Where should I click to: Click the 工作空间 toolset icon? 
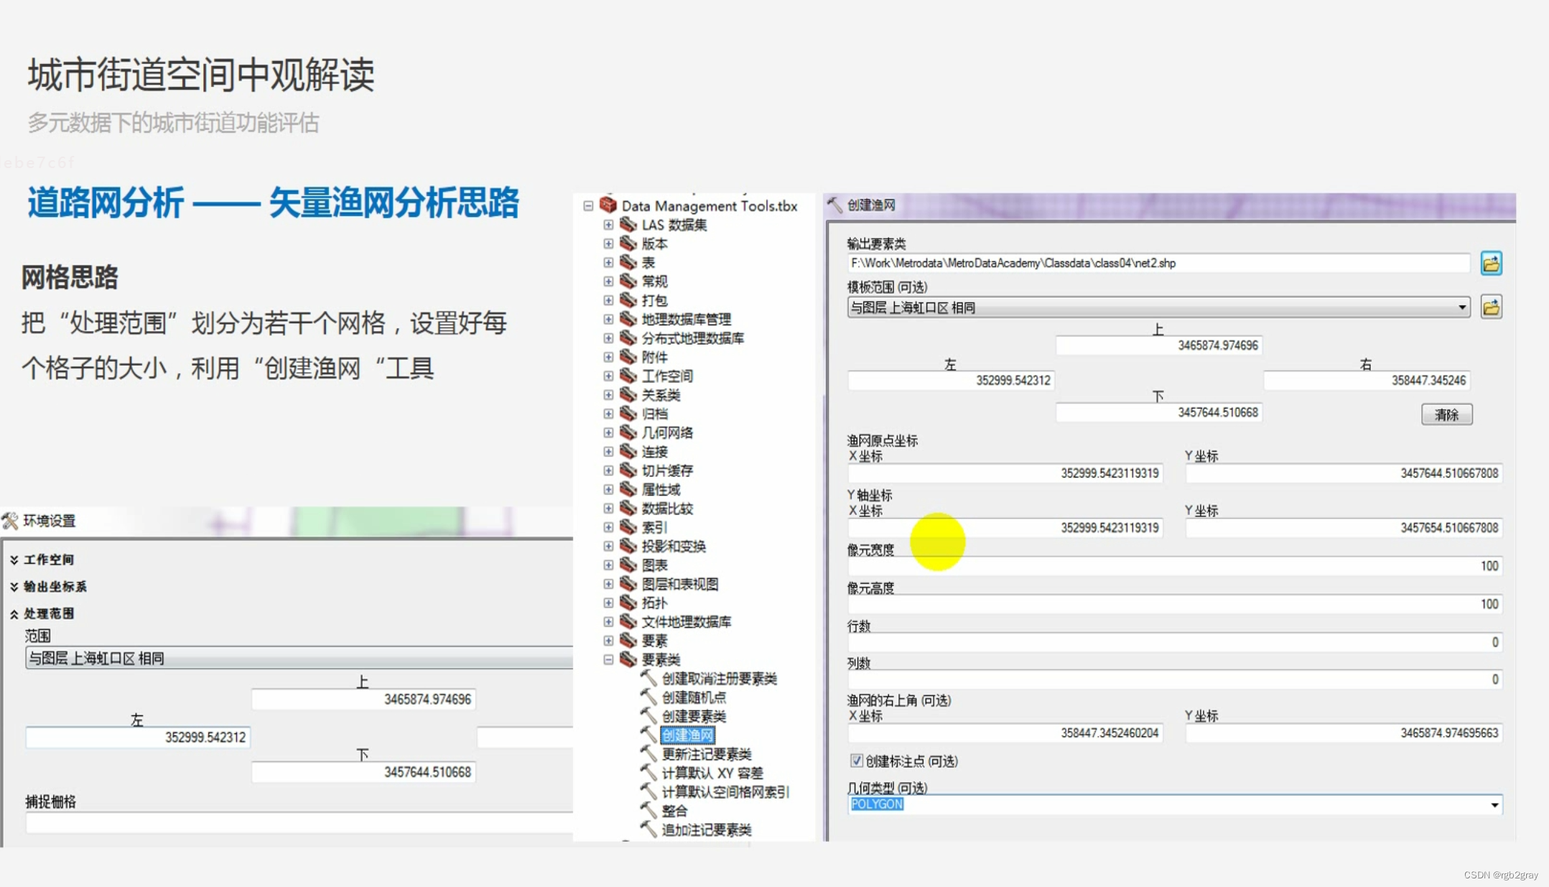coord(628,376)
